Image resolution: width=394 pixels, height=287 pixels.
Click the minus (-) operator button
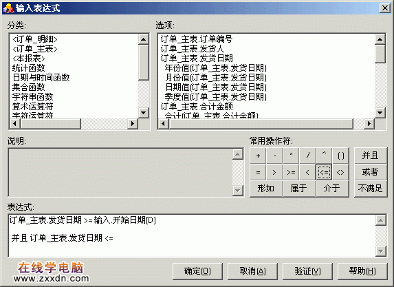(274, 156)
